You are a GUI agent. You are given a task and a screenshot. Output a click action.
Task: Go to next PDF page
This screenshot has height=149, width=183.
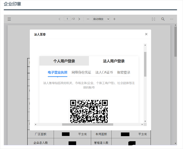pyautogui.click(x=79, y=19)
